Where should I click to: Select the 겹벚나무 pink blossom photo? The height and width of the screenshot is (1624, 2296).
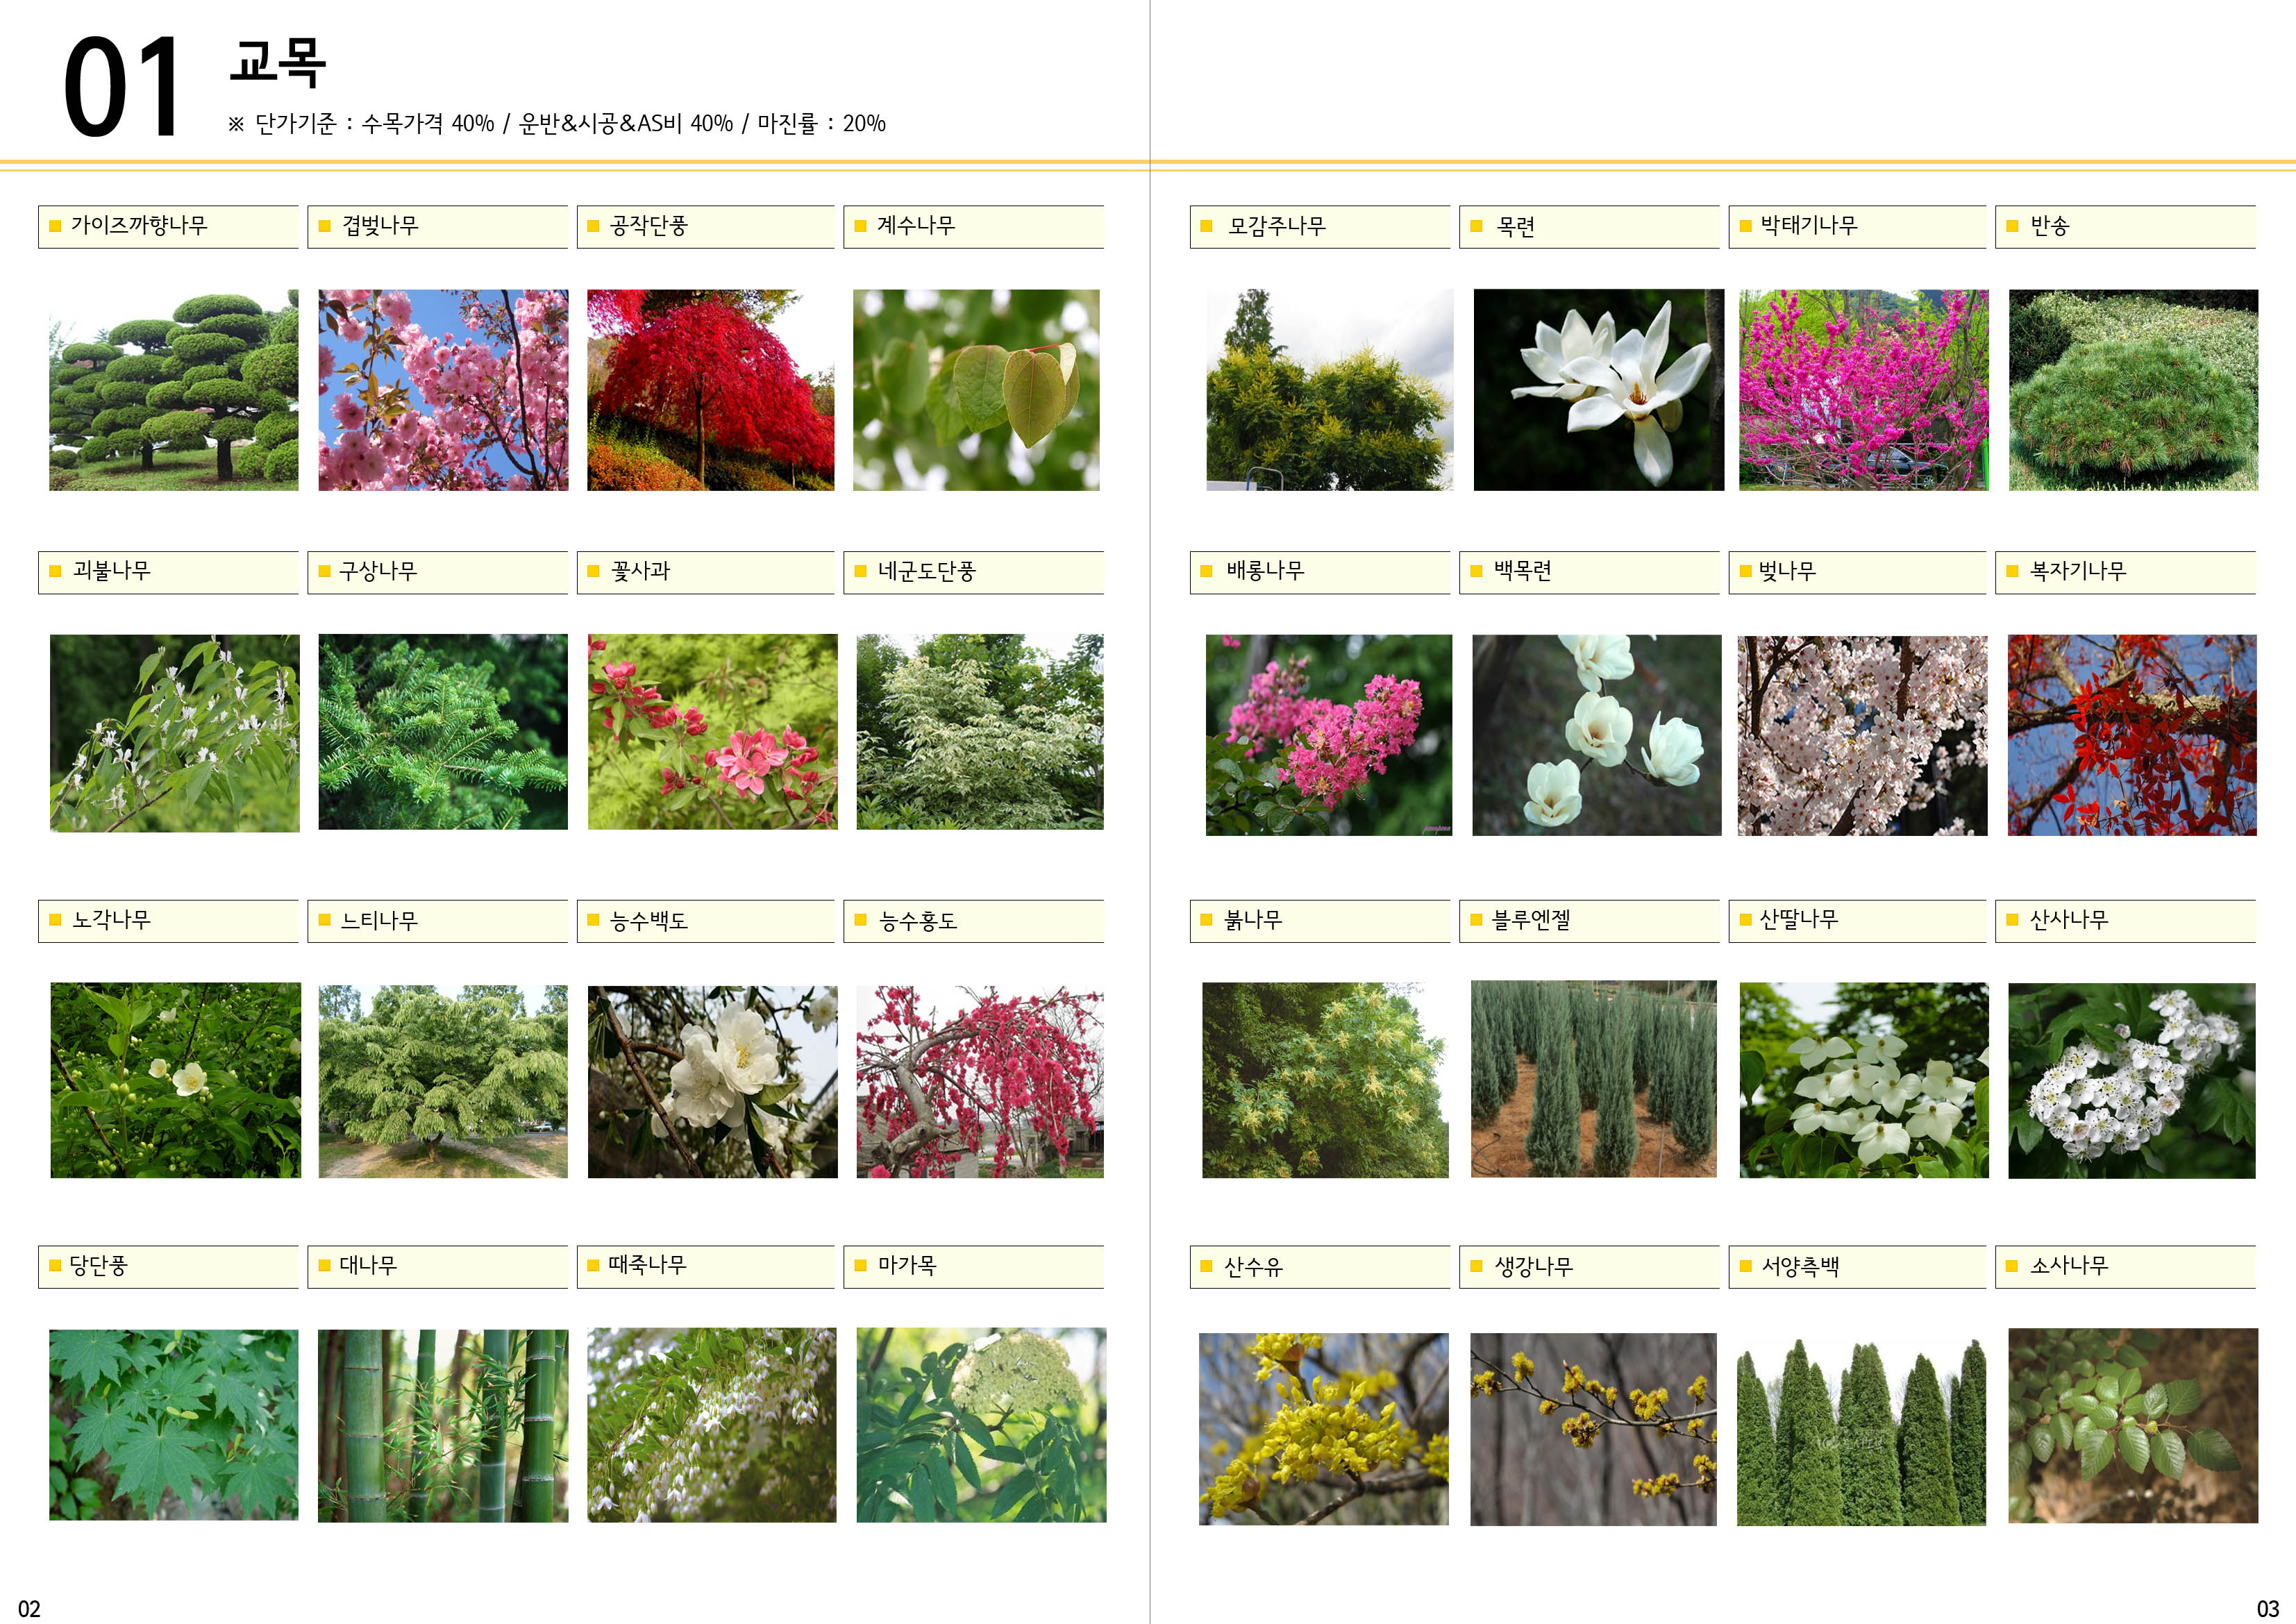pos(443,390)
